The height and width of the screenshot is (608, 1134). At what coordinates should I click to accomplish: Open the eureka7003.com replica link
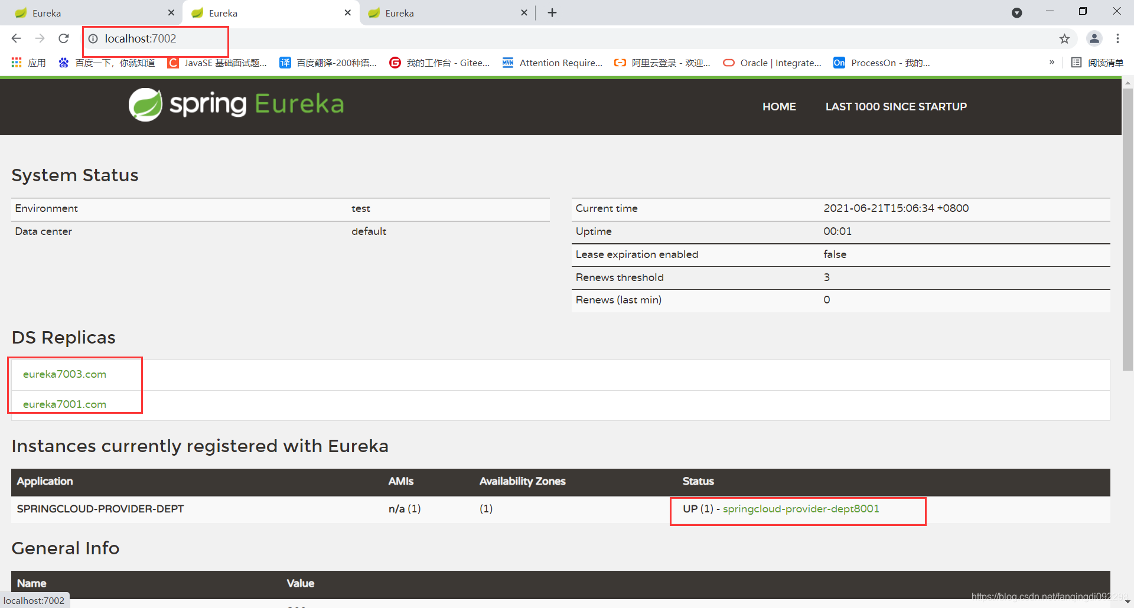tap(64, 374)
